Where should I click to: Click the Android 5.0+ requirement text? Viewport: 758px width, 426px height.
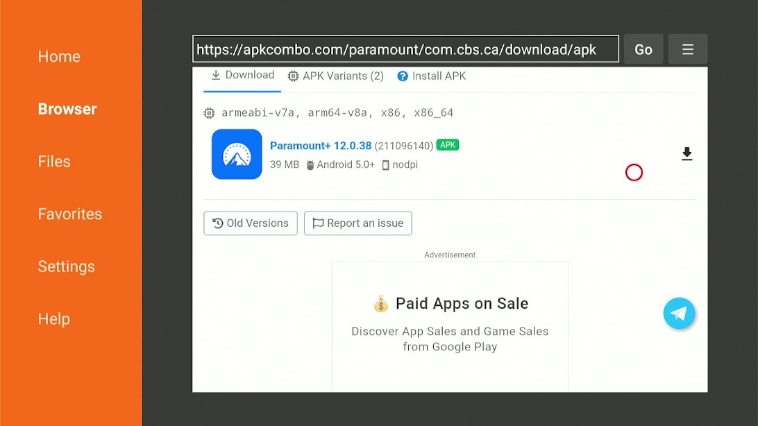[x=346, y=164]
